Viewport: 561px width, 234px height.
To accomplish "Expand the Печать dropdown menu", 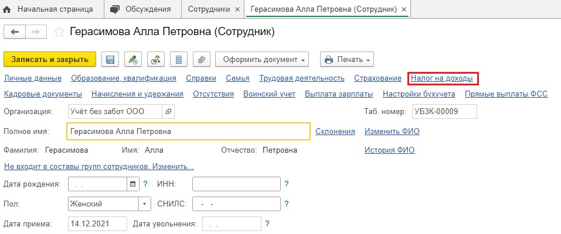I will (347, 59).
